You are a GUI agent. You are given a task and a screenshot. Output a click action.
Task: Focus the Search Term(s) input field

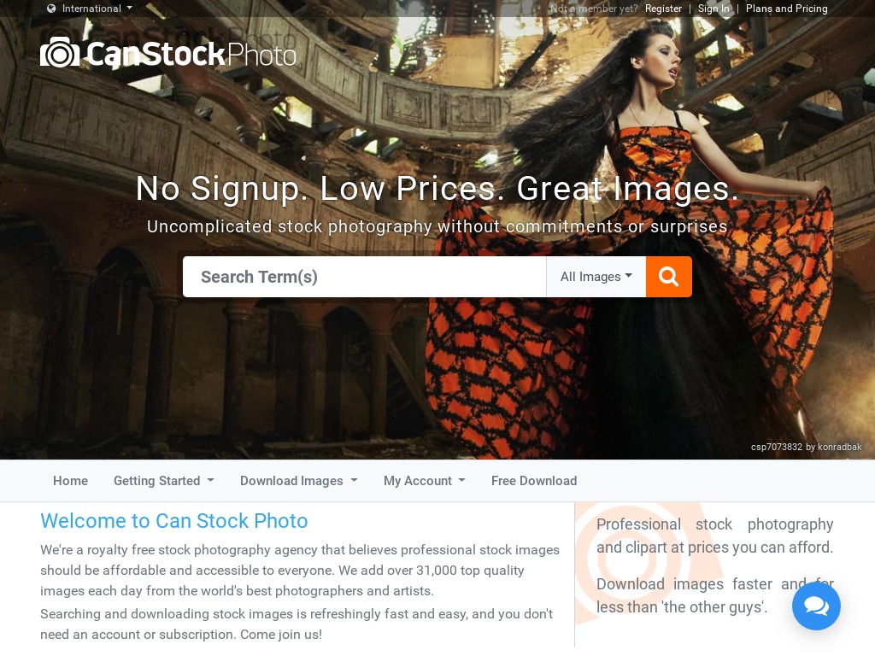pyautogui.click(x=364, y=277)
